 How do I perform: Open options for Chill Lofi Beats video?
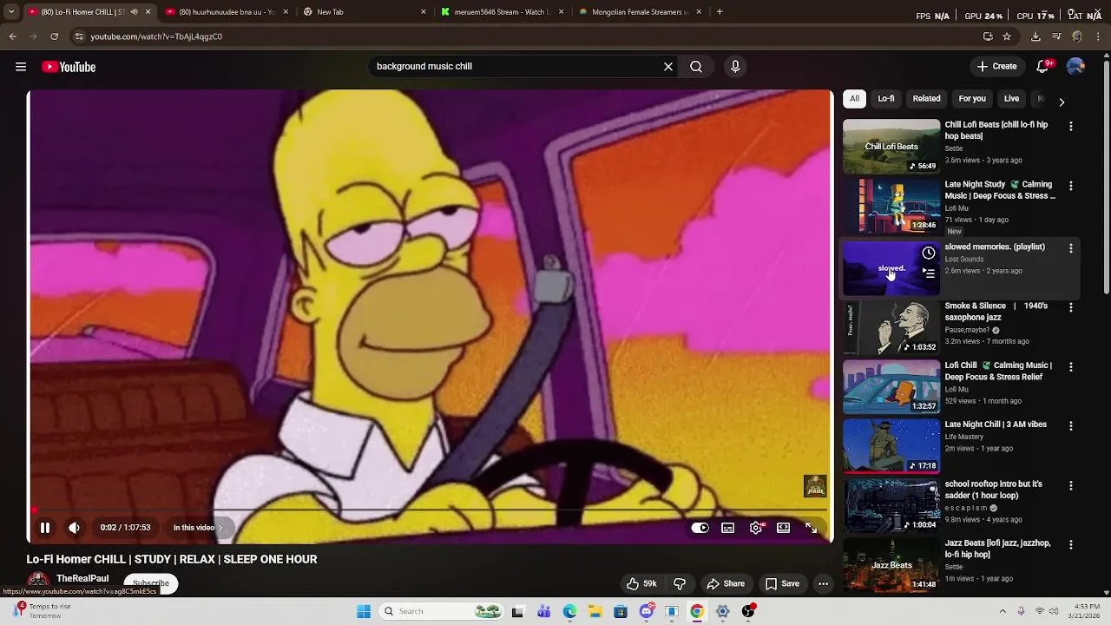(x=1071, y=127)
